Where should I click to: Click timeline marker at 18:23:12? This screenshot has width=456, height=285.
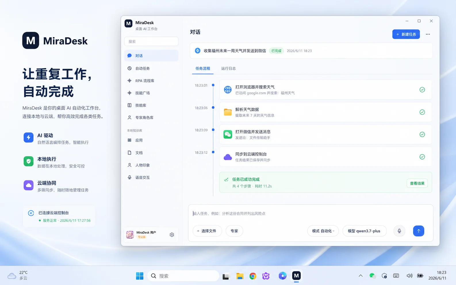(213, 152)
